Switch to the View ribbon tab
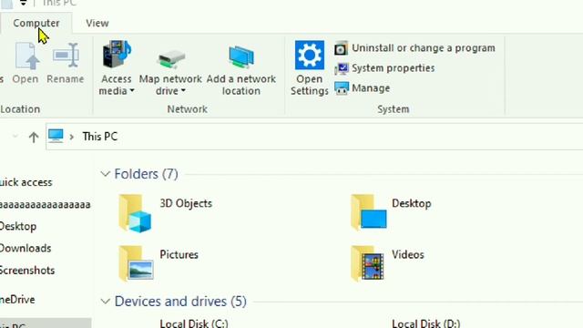 97,23
